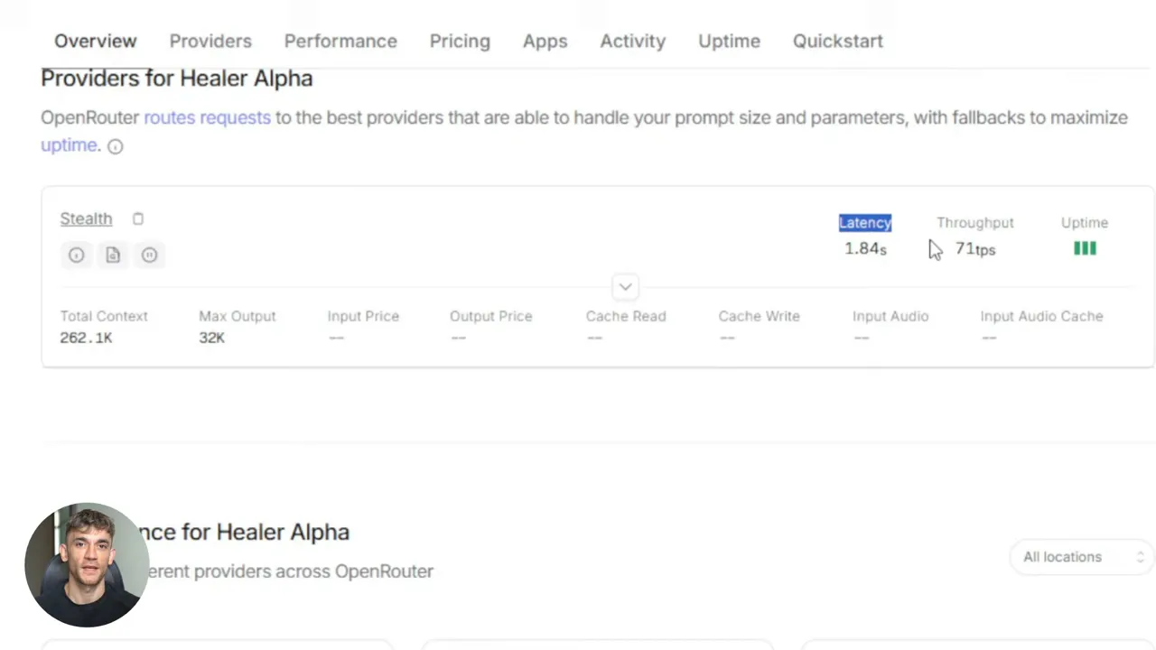
Task: Click the highlighted Latency label
Action: point(865,222)
